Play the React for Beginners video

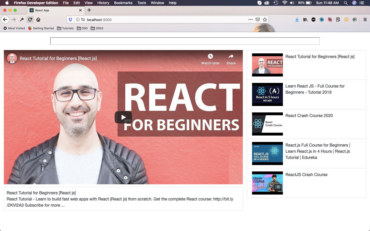(x=123, y=117)
